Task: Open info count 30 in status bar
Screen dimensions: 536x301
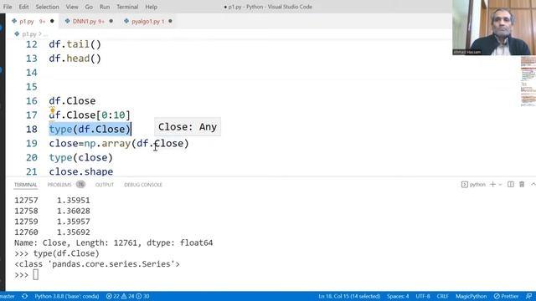Action: tap(143, 296)
